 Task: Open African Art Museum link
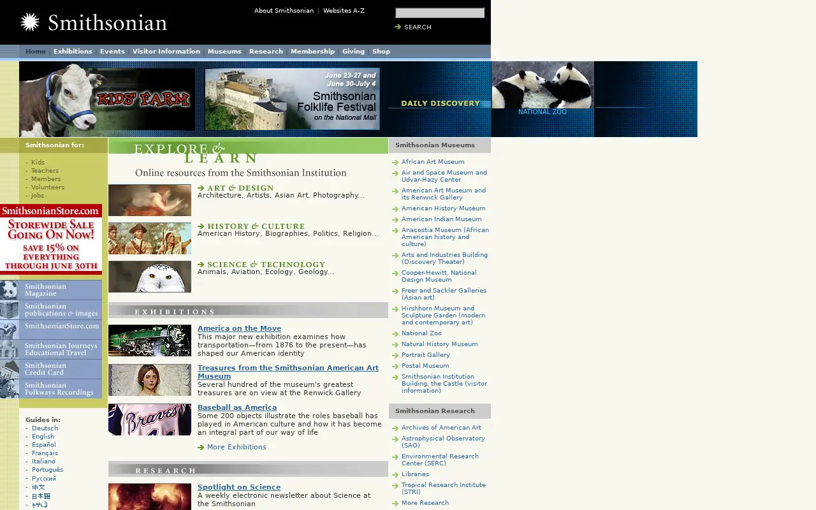coord(433,162)
